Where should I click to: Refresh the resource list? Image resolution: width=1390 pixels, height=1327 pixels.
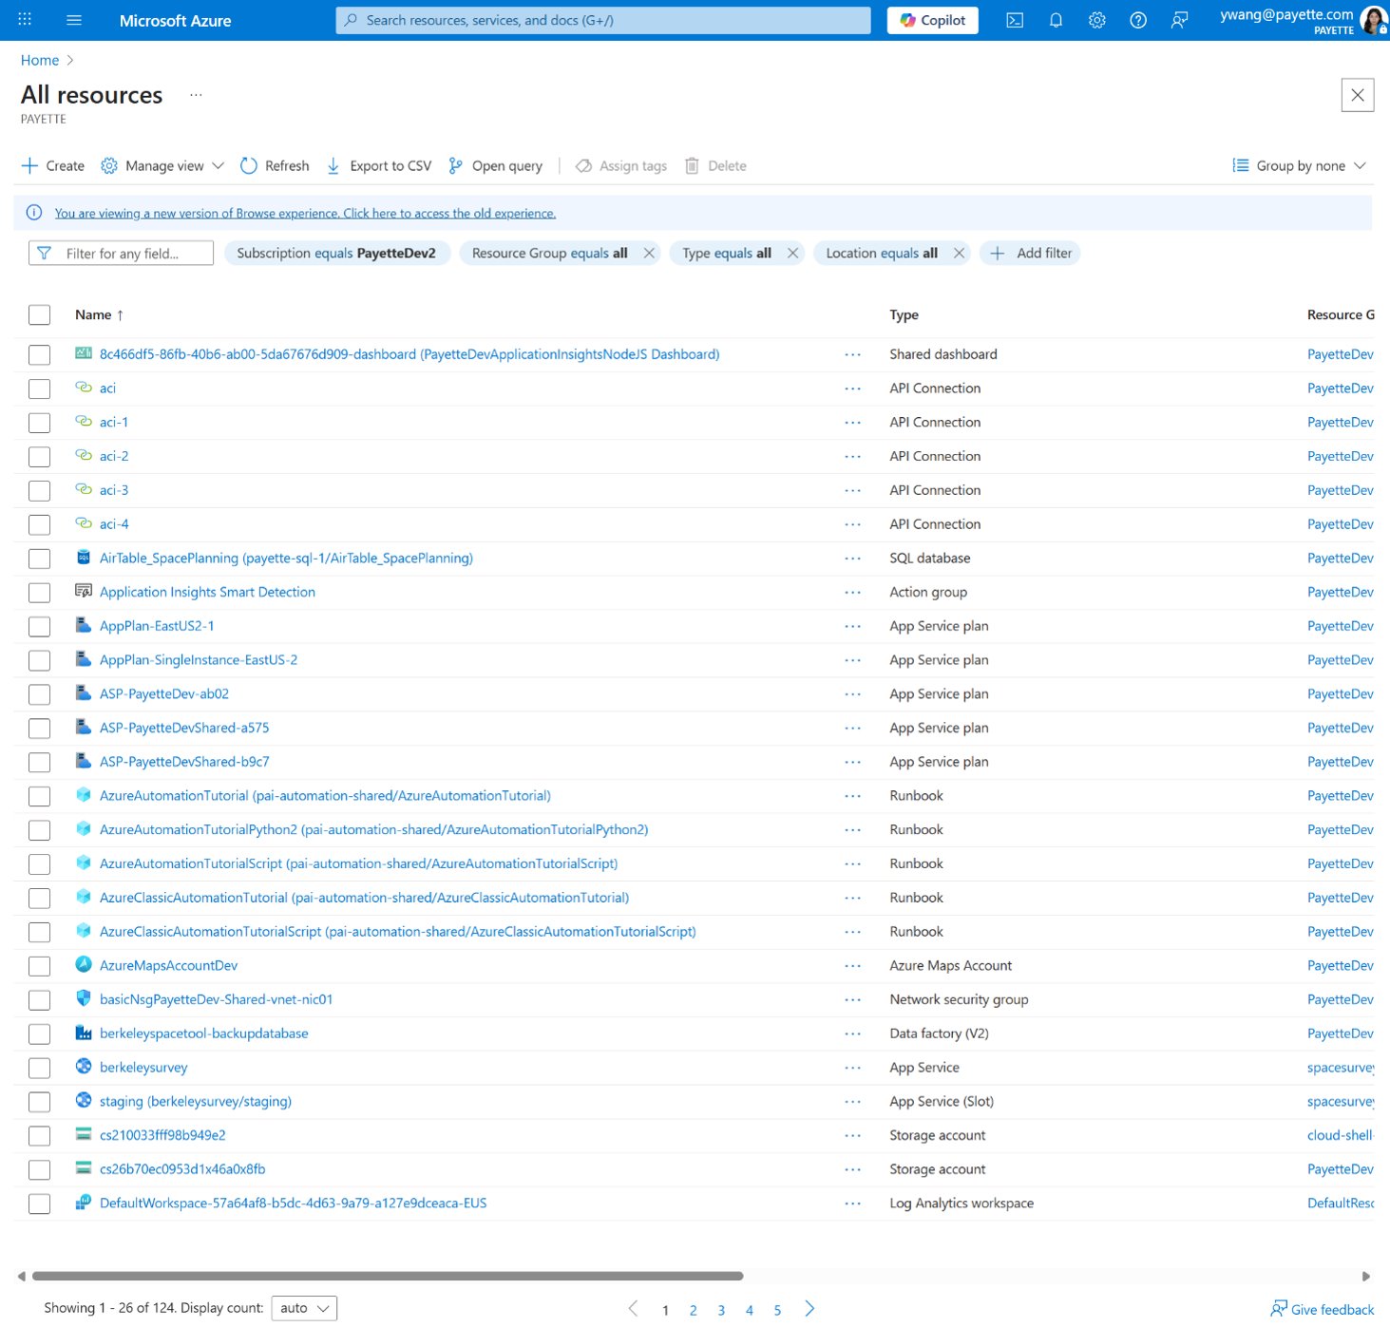point(275,165)
